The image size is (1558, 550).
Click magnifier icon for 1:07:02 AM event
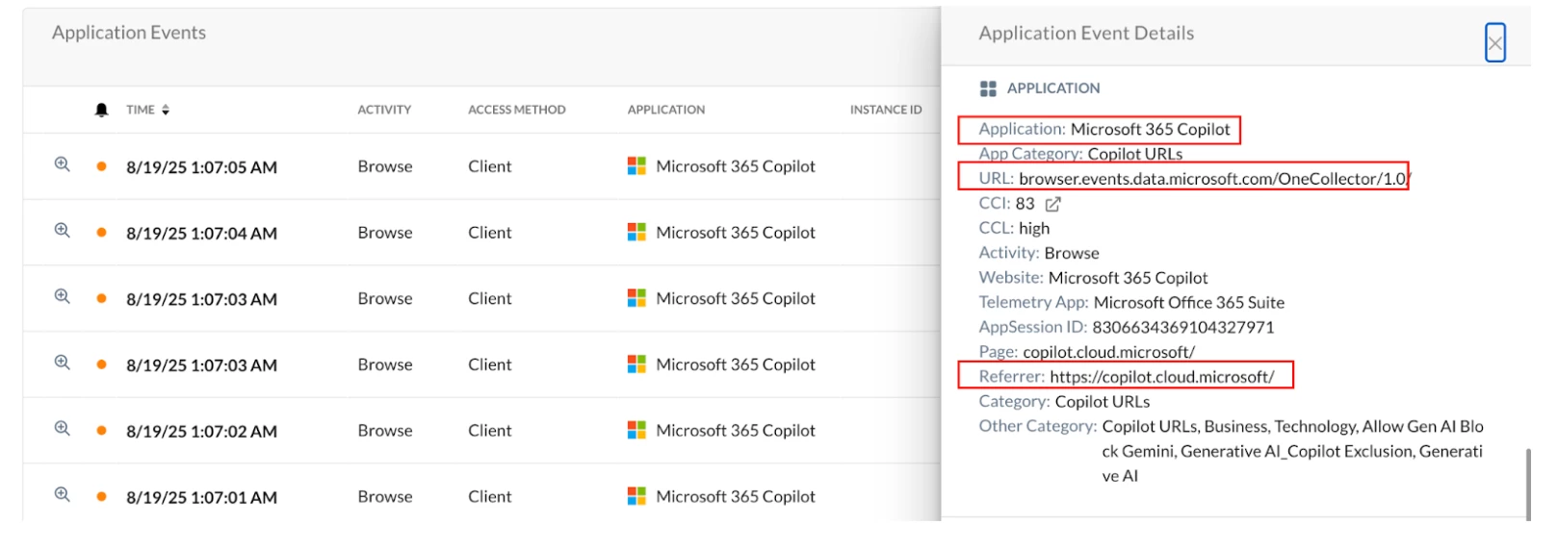pos(63,429)
